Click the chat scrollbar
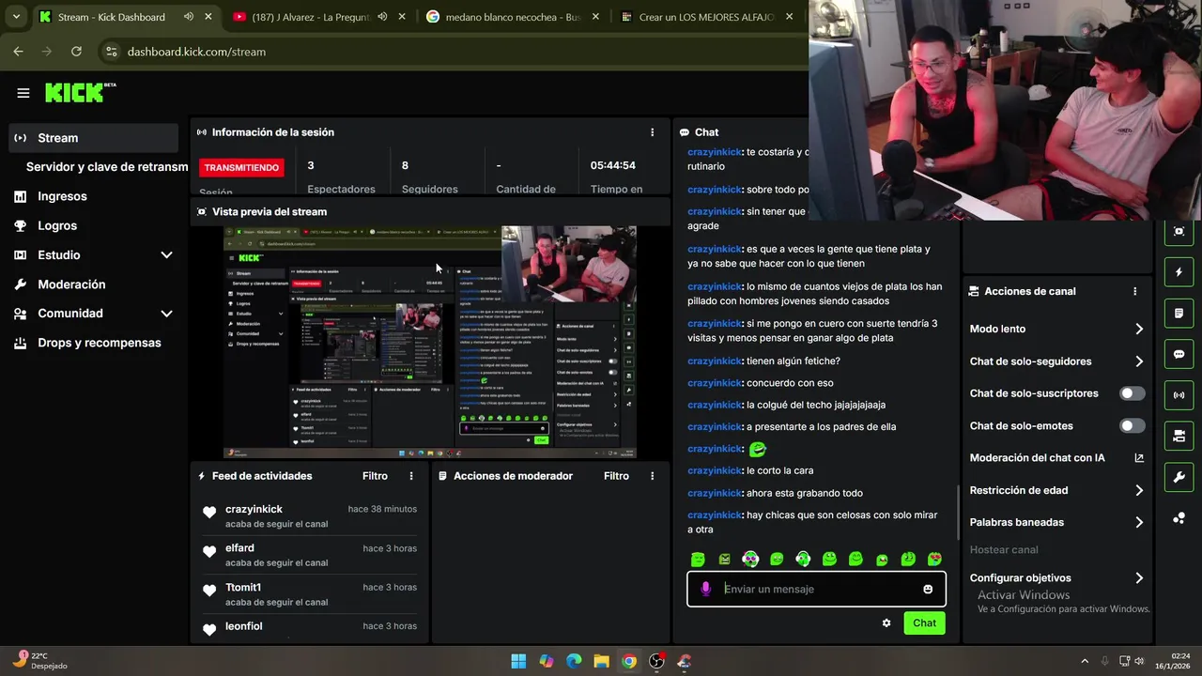This screenshot has height=676, width=1202. (x=958, y=512)
